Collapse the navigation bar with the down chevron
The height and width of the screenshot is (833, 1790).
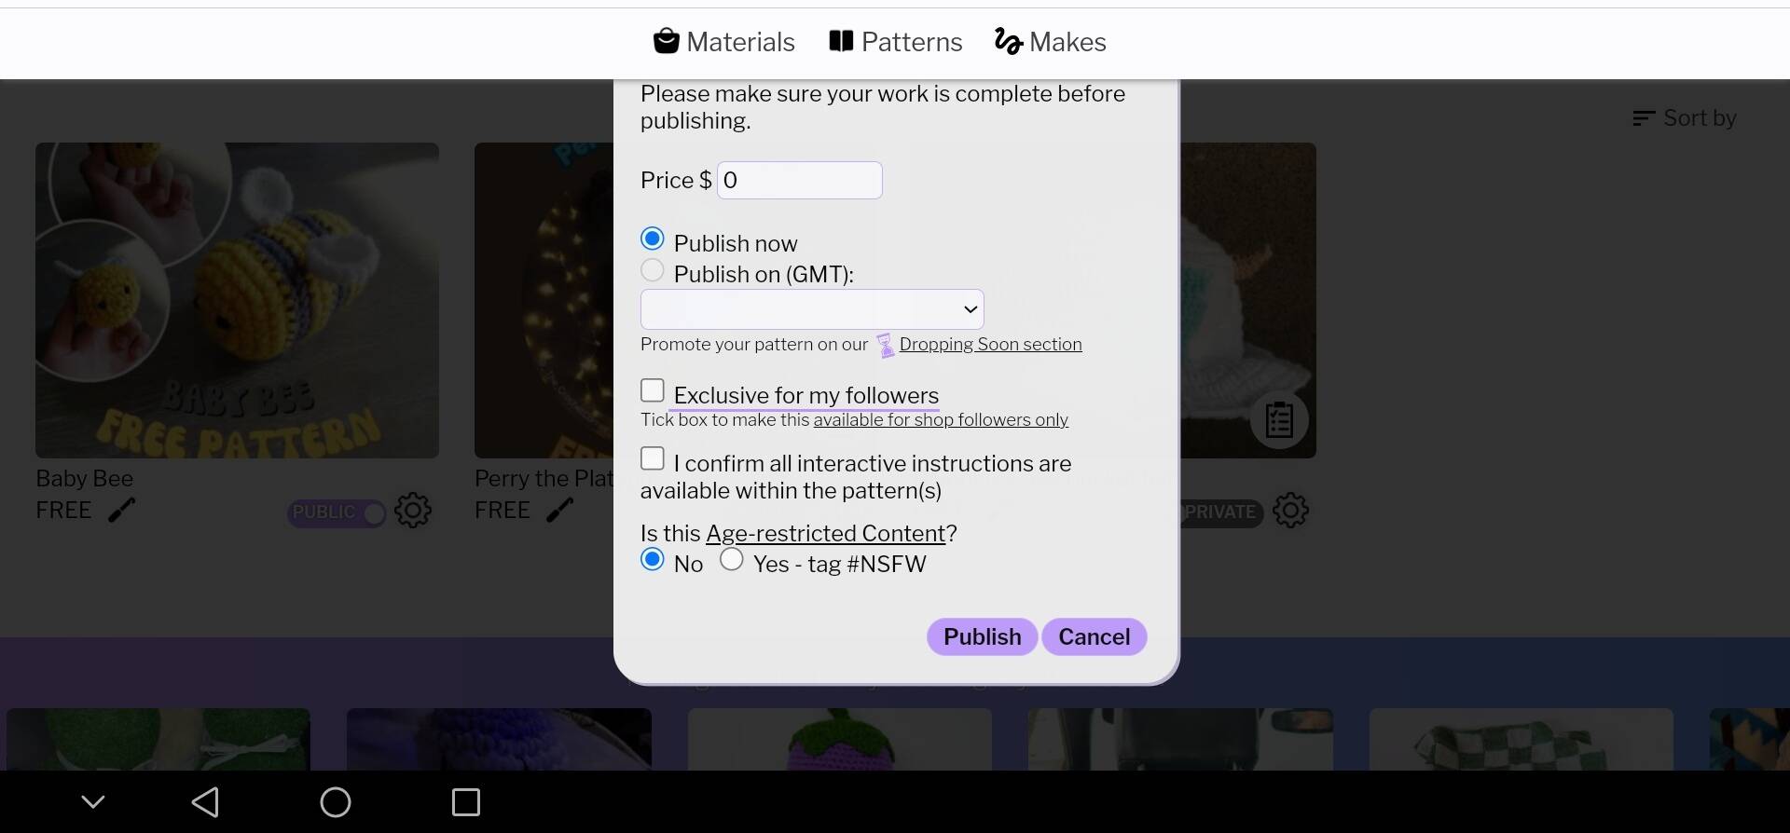pyautogui.click(x=93, y=801)
